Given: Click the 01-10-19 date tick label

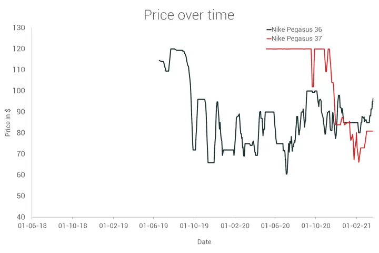Looking at the screenshot, I should [194, 226].
